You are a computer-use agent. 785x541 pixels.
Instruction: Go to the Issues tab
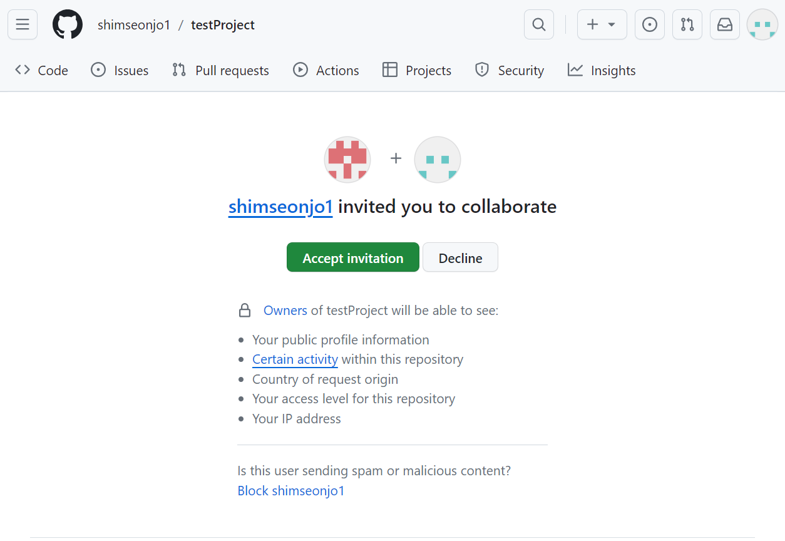pyautogui.click(x=120, y=70)
